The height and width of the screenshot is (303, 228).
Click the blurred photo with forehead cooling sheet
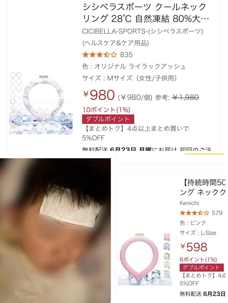pos(56,230)
